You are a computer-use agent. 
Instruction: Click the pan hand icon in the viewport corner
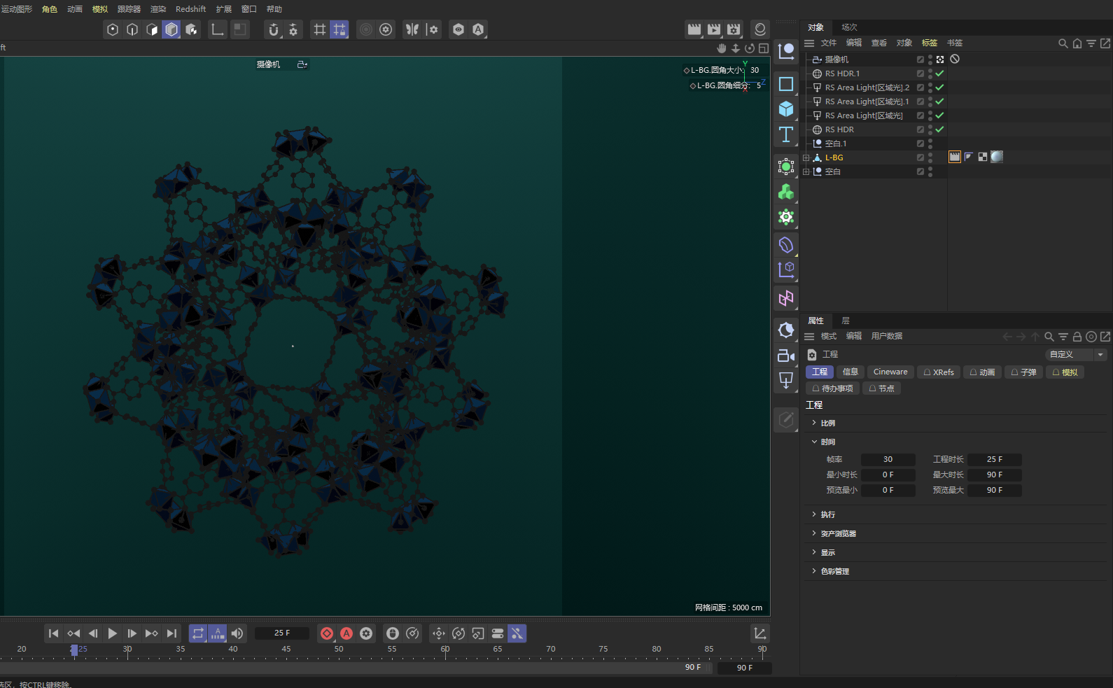point(722,48)
